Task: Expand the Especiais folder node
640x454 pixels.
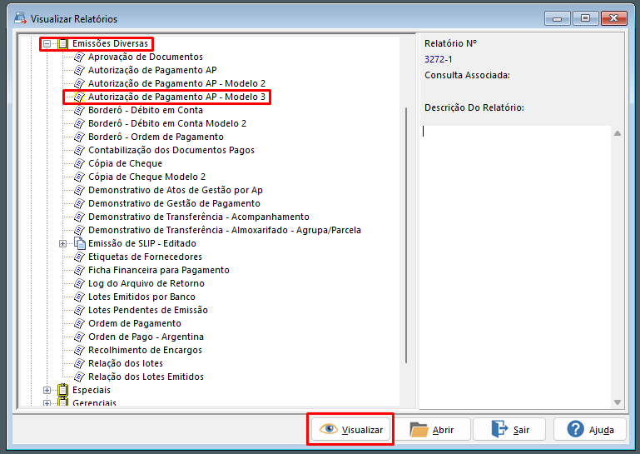Action: 47,390
